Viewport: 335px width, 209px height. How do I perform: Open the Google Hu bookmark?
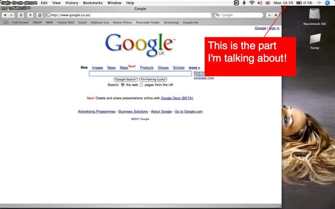(191, 23)
